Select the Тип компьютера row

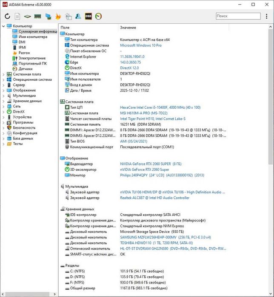point(144,40)
